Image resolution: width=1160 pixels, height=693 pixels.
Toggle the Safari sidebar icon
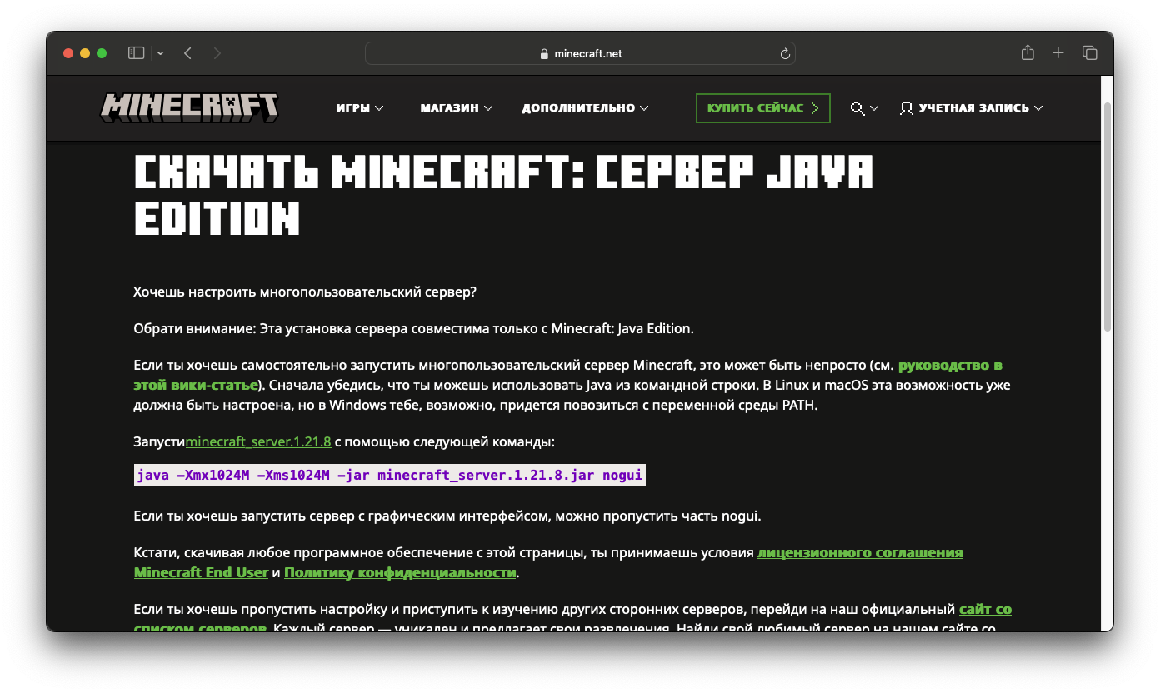[x=136, y=53]
